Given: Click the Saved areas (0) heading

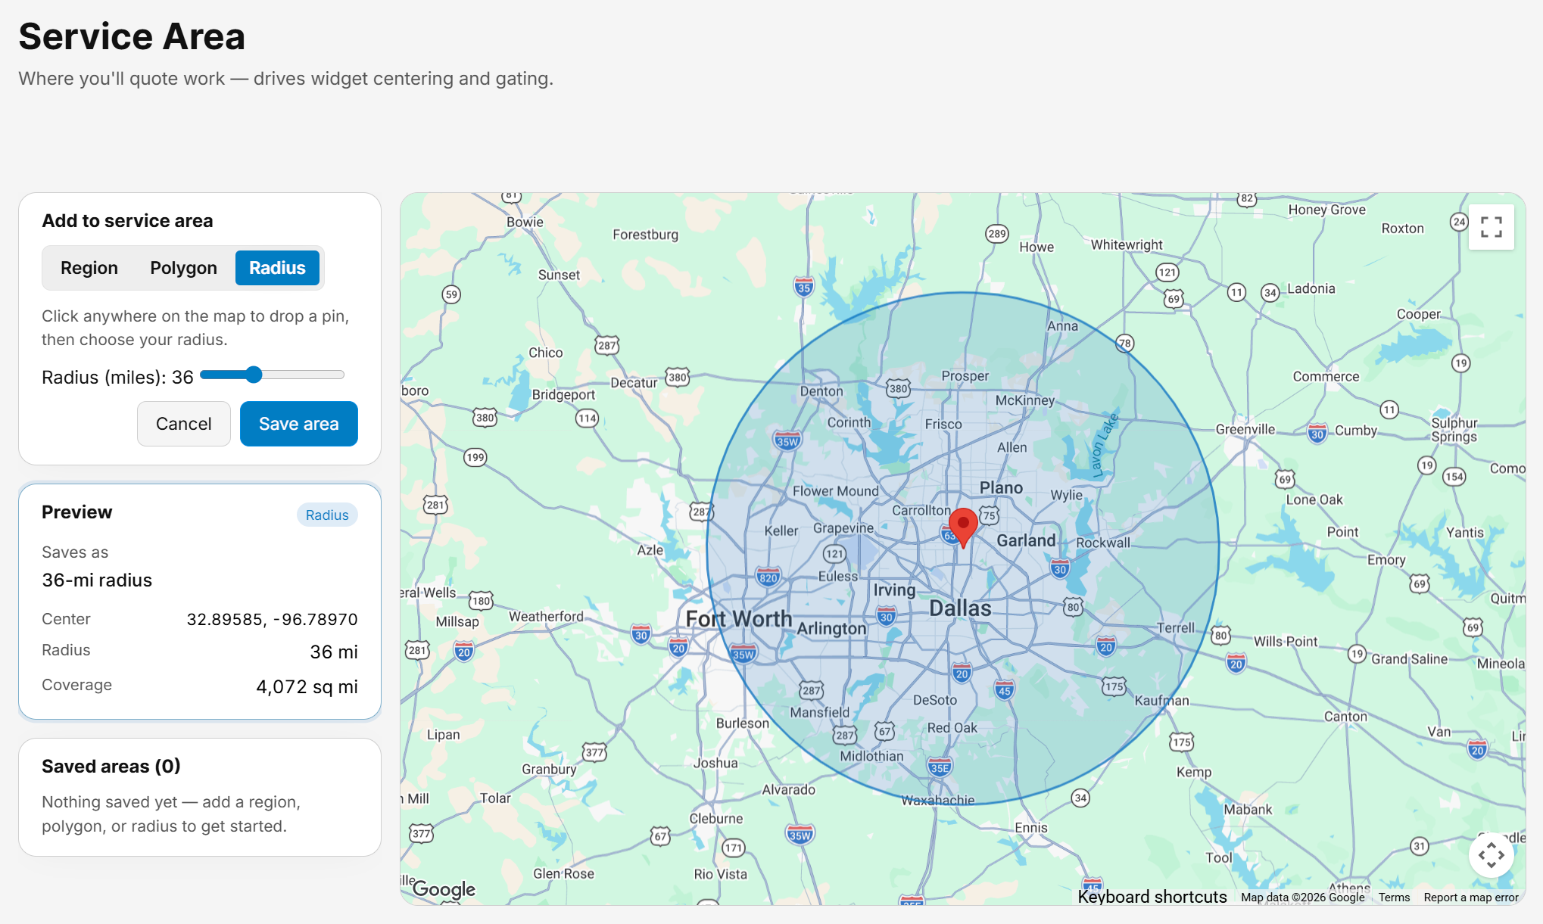Looking at the screenshot, I should click(111, 767).
